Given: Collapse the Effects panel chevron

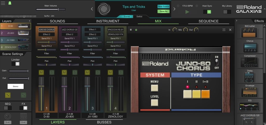Looking at the screenshot, I should (x=237, y=21).
